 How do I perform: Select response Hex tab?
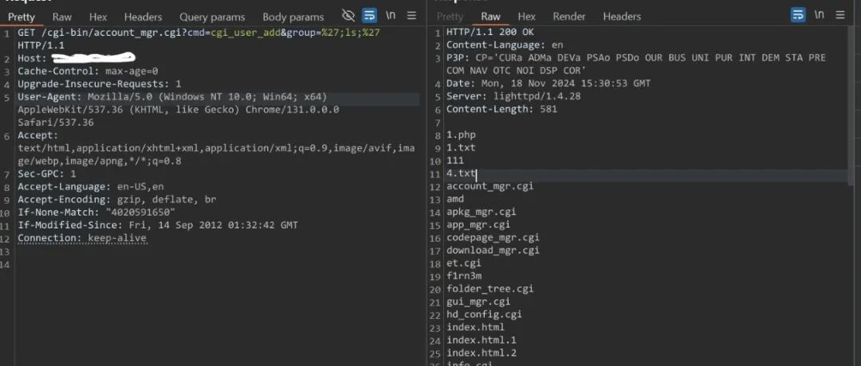coord(527,17)
